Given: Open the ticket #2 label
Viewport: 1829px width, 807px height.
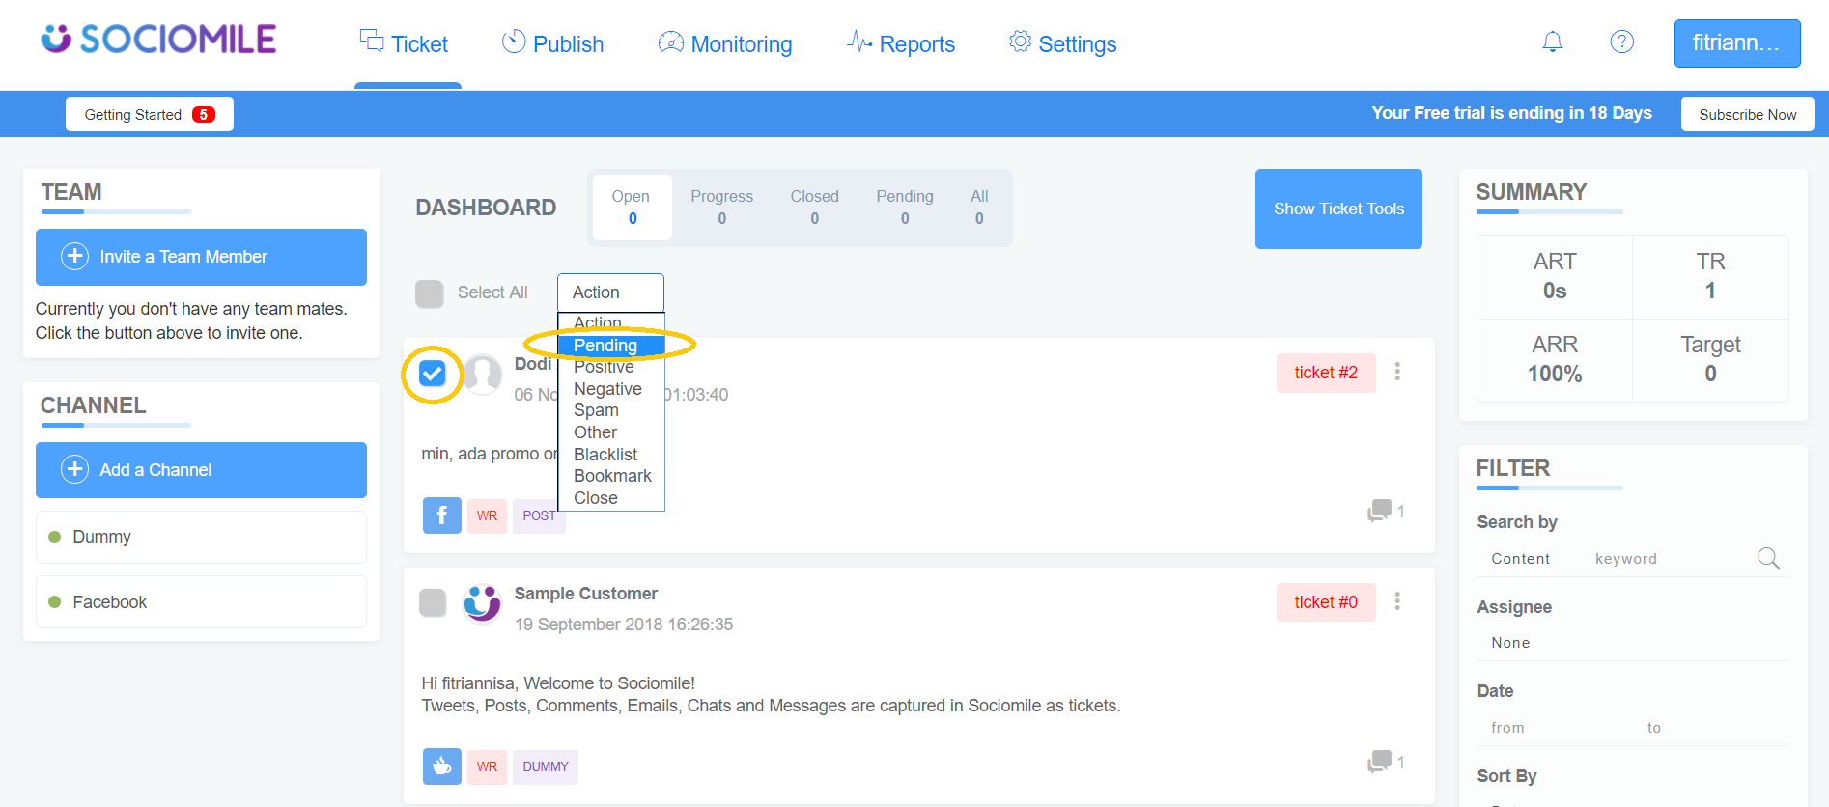Looking at the screenshot, I should 1326,373.
